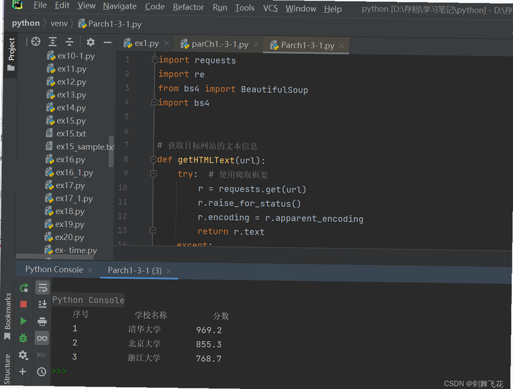This screenshot has width=513, height=389.
Task: Click Parch1-3-1.py breadcrumb in navigation bar
Action: coord(110,24)
